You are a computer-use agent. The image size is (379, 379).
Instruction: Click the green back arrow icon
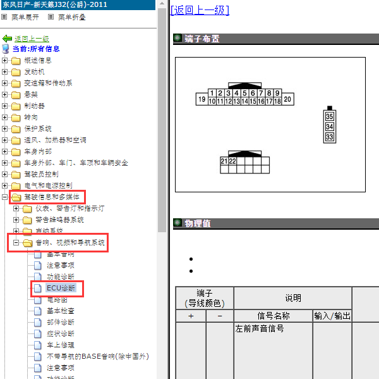click(7, 39)
